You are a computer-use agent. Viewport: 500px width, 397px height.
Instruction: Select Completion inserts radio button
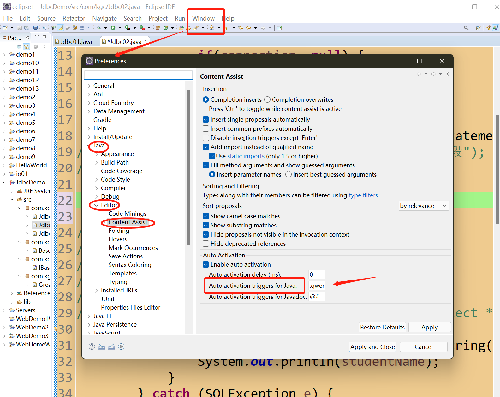pos(206,99)
